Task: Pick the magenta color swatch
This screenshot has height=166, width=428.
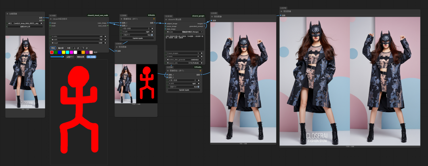Action: pos(71,52)
